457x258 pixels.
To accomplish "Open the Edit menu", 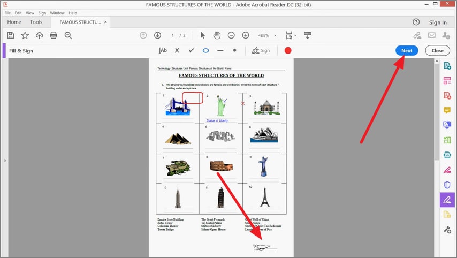I will click(18, 13).
